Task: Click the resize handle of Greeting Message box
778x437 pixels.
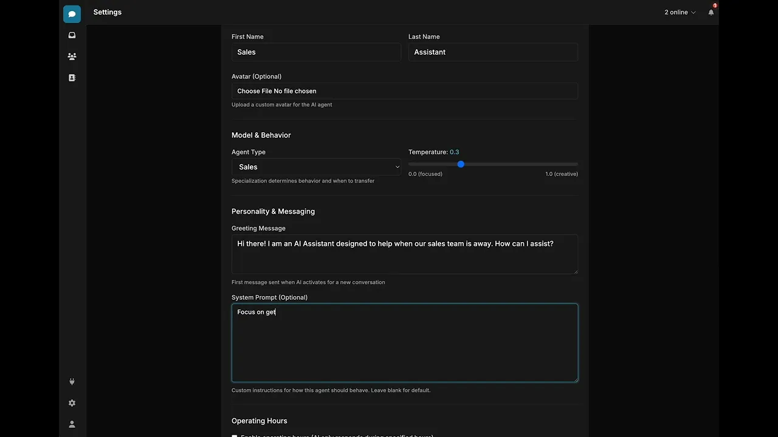Action: pos(575,271)
